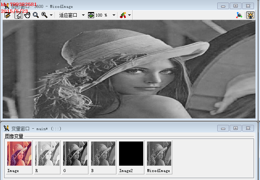Click the 适应窗口 fit window button
Screen dimensions: 260x180
pyautogui.click(x=68, y=15)
